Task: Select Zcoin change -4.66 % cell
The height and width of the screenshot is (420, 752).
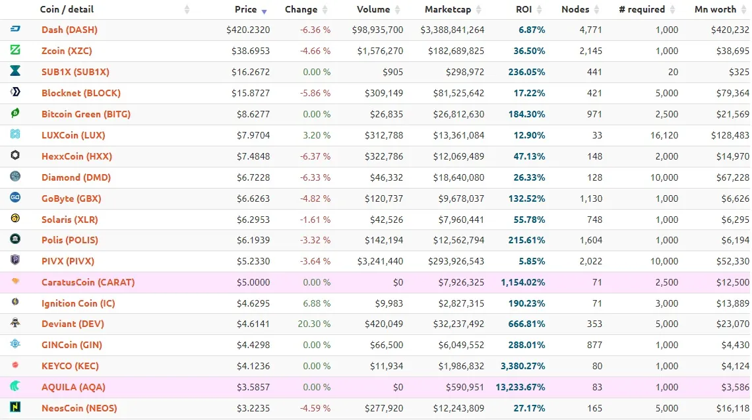Action: (x=315, y=51)
